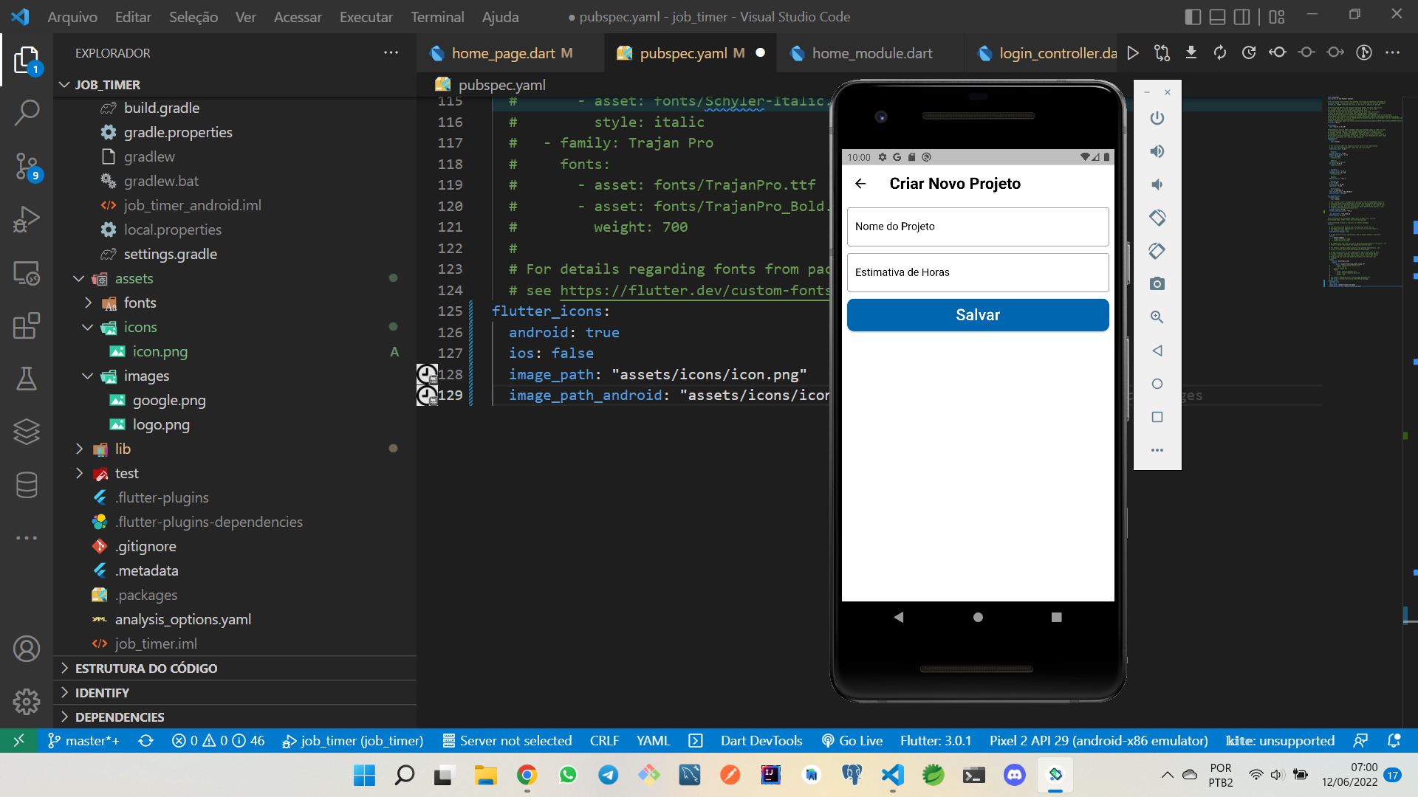Open the Source Control view
Image resolution: width=1418 pixels, height=797 pixels.
27,166
